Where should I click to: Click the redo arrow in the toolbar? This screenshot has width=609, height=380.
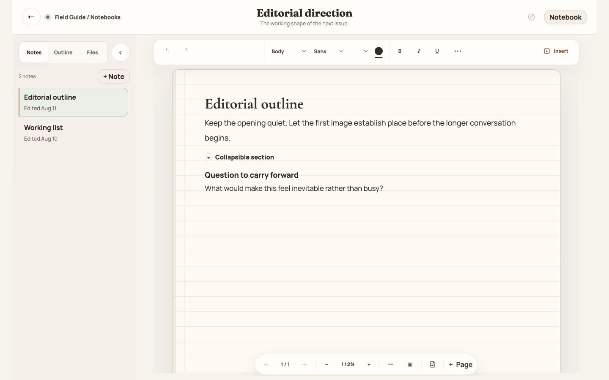(186, 51)
